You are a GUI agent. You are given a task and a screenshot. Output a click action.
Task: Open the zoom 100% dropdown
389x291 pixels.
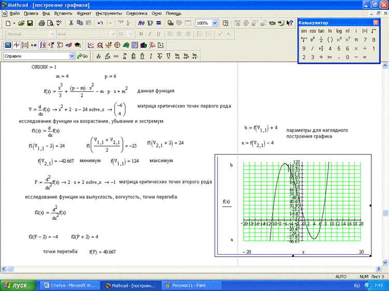click(215, 23)
